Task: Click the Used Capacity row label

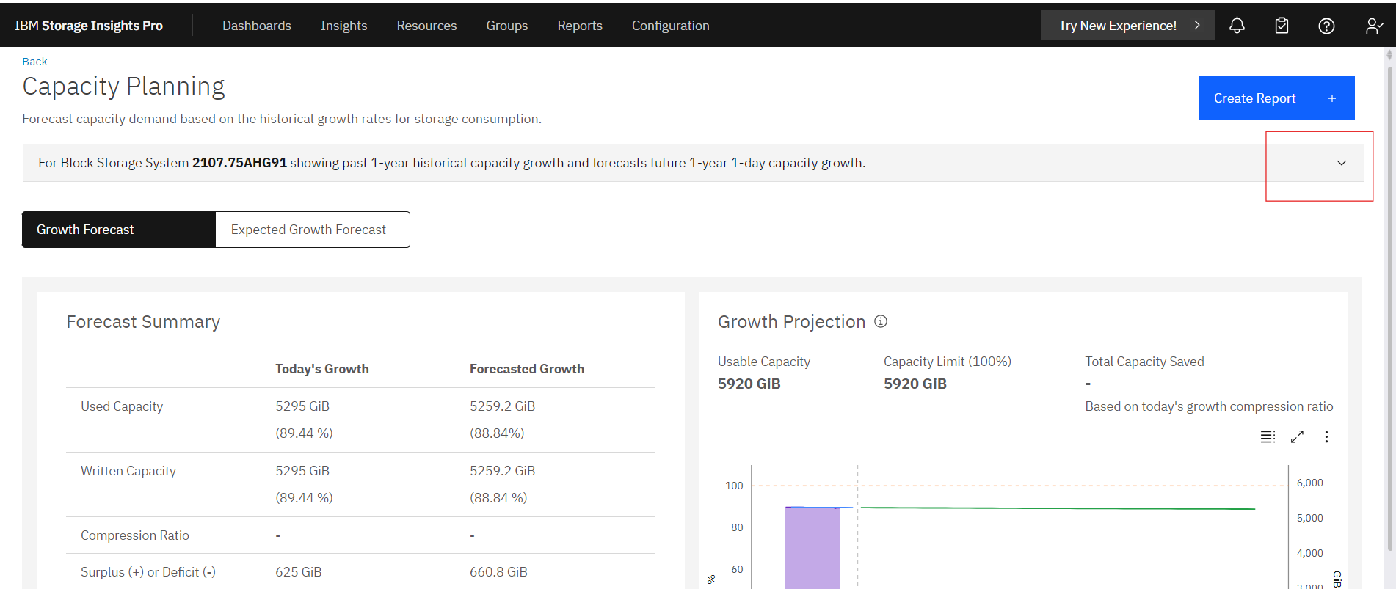Action: [x=122, y=406]
